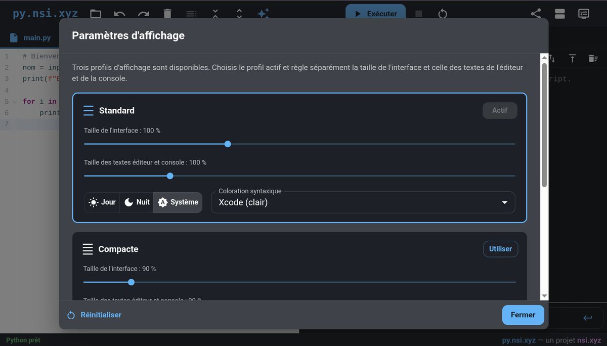Screen dimensions: 607x346
Task: Click Compacte Taille de l'interface slider handle
Action: [132, 282]
